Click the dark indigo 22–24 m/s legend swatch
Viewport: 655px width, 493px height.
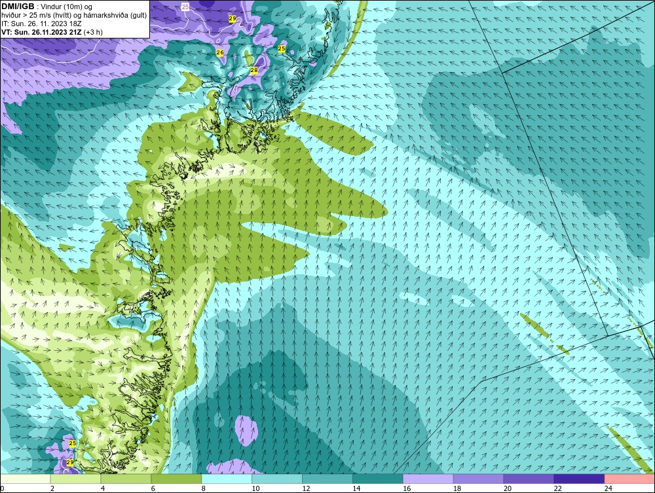[580, 479]
